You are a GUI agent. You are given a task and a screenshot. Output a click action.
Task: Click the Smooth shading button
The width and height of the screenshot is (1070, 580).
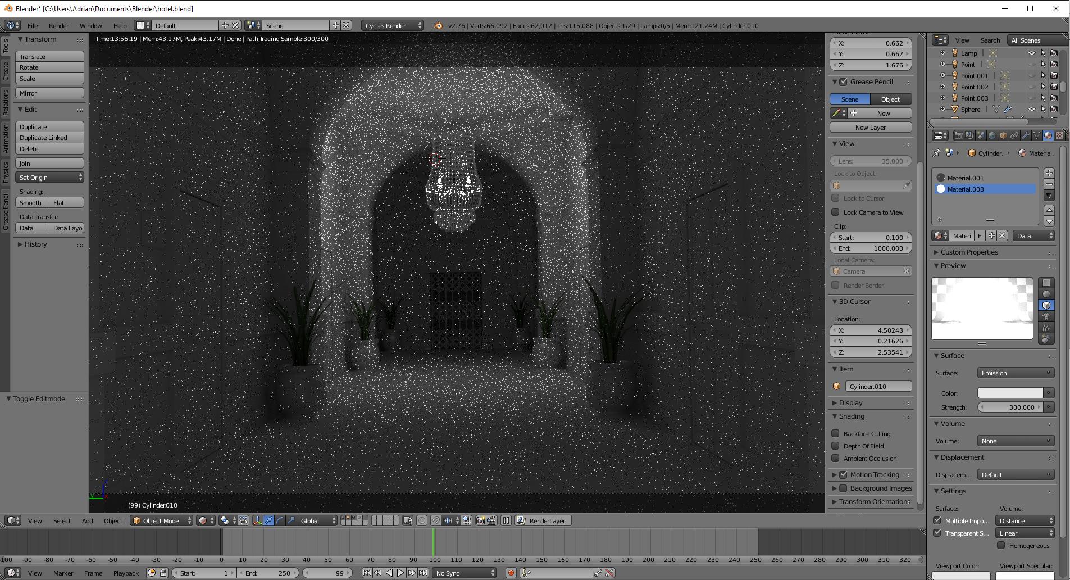click(x=32, y=203)
